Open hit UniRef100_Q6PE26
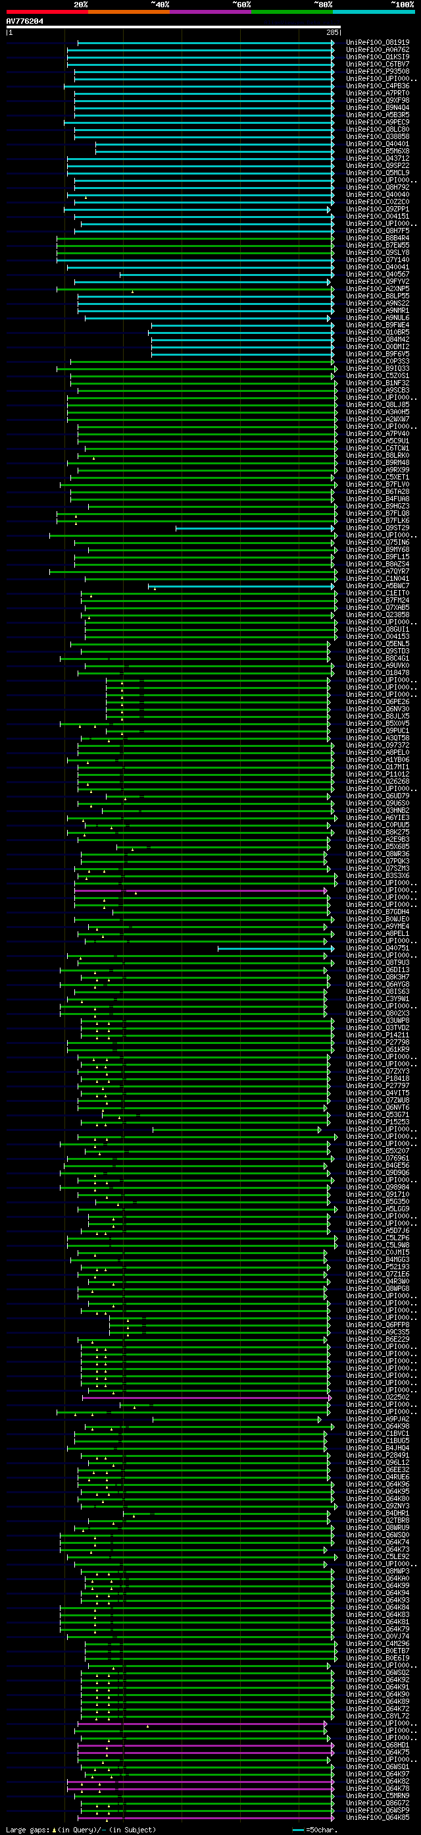This screenshot has width=421, height=1835. pos(378,701)
